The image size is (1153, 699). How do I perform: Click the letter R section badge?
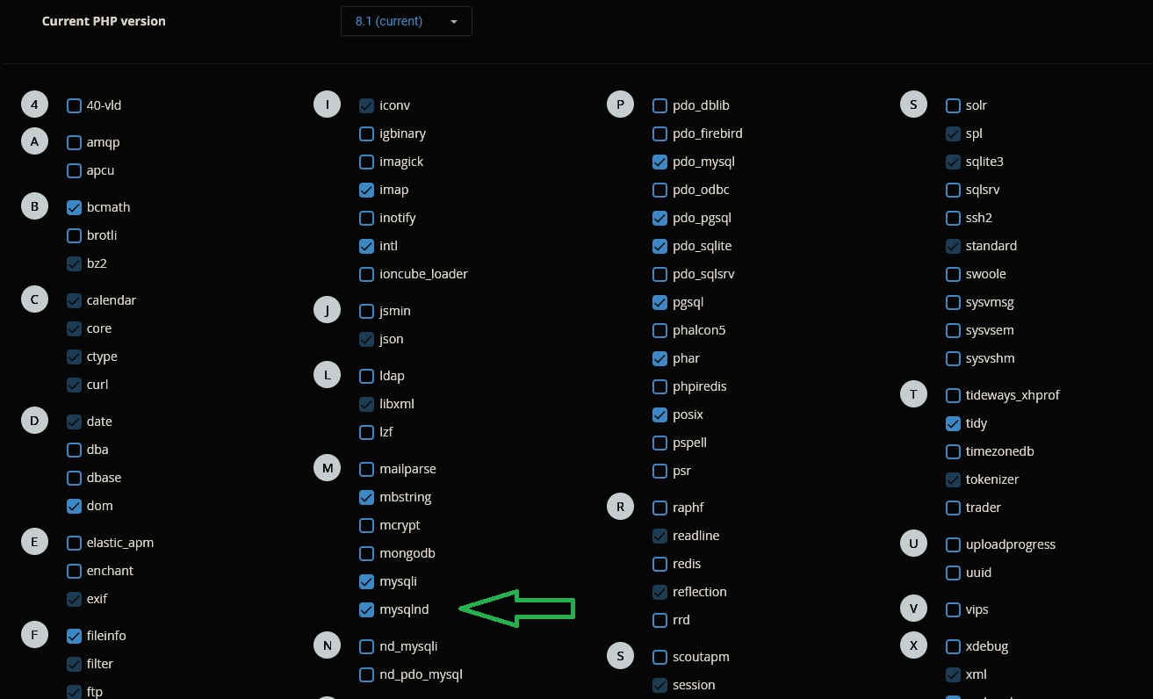[x=620, y=507]
